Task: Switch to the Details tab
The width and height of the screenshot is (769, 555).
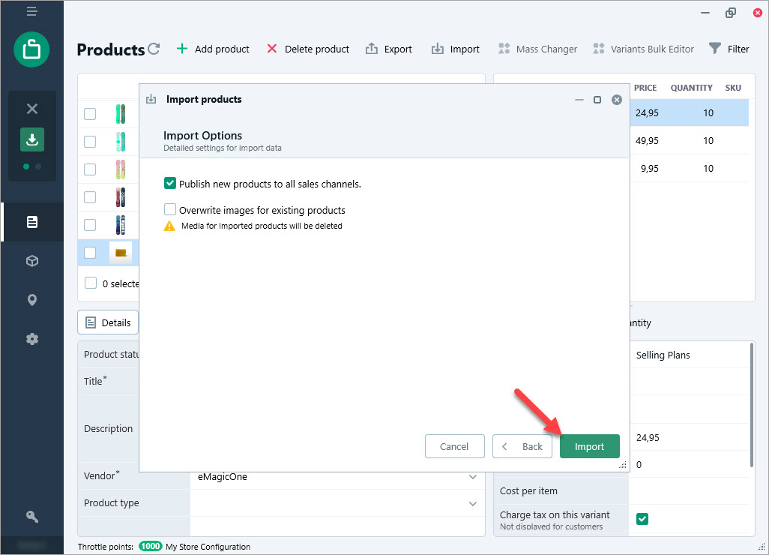Action: pos(108,322)
